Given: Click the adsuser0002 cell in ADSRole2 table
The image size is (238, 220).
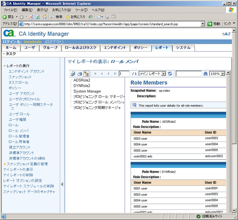Looking at the screenshot, I should [x=214, y=156].
